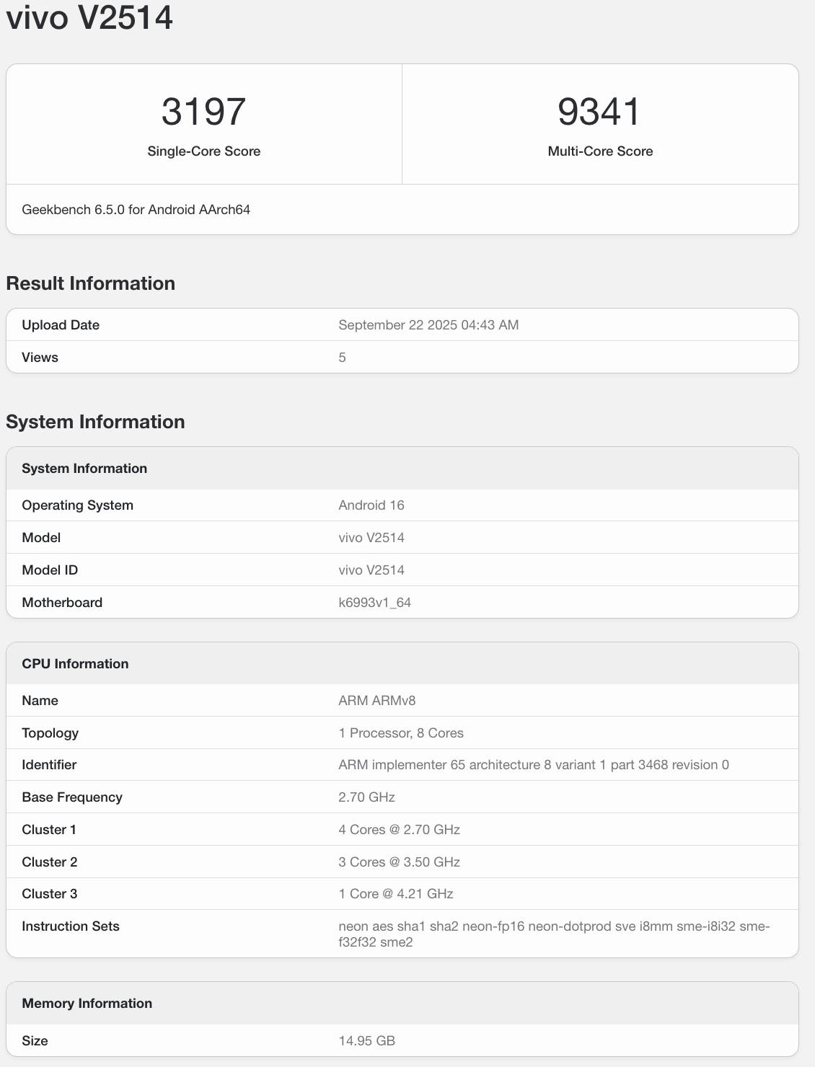Click the memory size value 14.95 GB
Image resolution: width=815 pixels, height=1067 pixels.
[366, 1041]
